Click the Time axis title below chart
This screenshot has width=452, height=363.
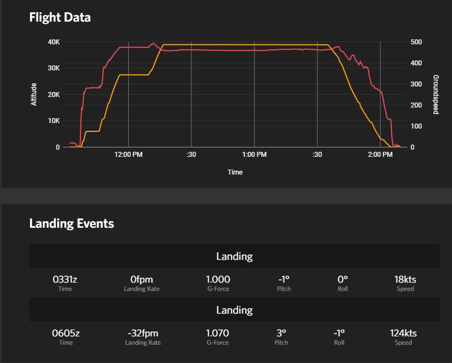point(235,172)
